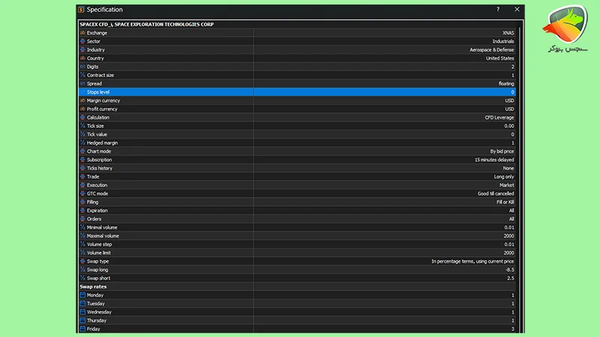Click the Hedged margin row icon
Screen dimensions: 600x337
click(x=82, y=142)
